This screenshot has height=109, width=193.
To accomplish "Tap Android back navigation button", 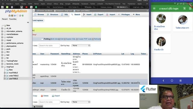I will (x=163, y=81).
